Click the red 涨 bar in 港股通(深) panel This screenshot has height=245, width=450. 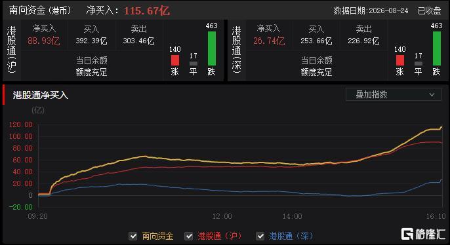400,60
